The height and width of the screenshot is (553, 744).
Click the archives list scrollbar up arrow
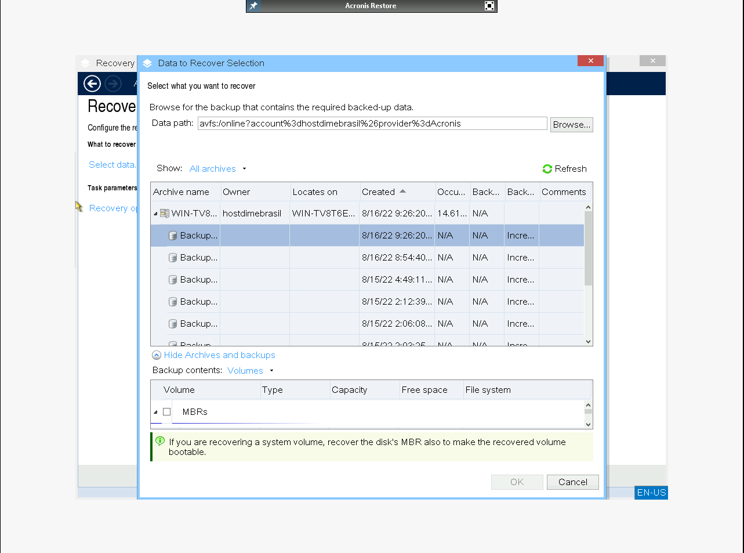[588, 207]
